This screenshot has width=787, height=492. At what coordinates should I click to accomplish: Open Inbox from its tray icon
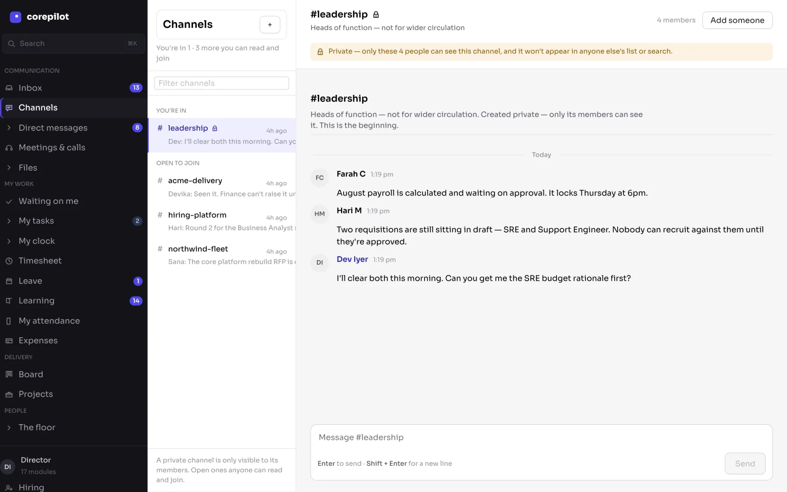point(9,88)
